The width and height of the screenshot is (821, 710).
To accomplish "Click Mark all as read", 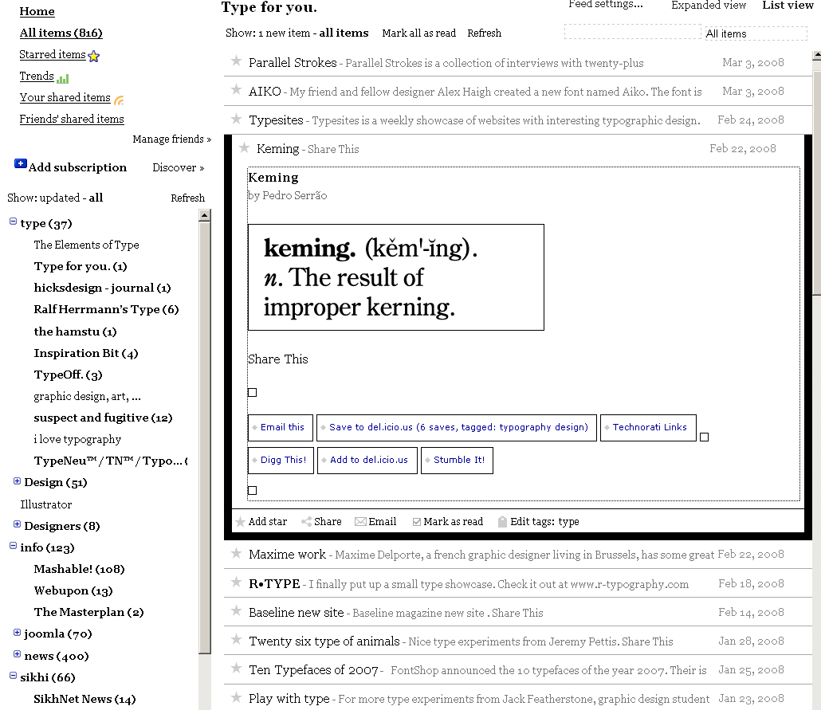I will tap(419, 33).
